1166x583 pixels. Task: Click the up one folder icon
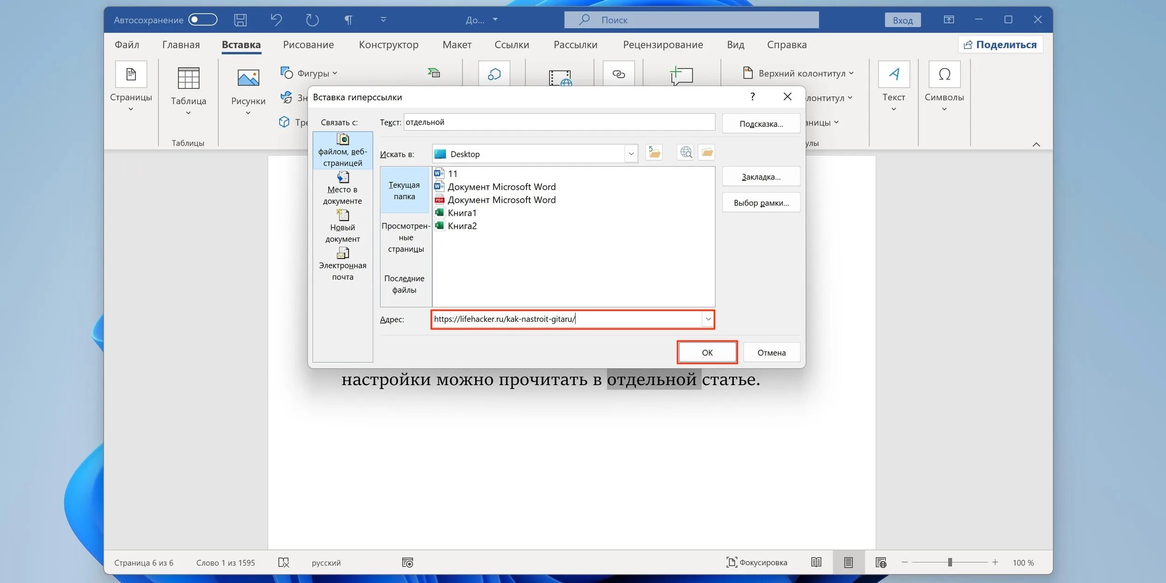[x=654, y=153]
